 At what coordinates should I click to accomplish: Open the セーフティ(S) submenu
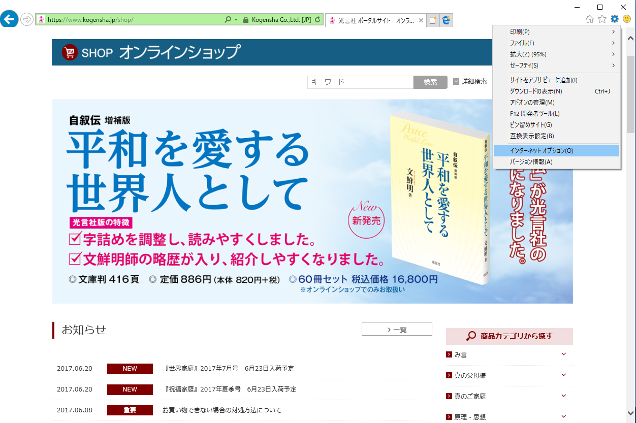[556, 66]
